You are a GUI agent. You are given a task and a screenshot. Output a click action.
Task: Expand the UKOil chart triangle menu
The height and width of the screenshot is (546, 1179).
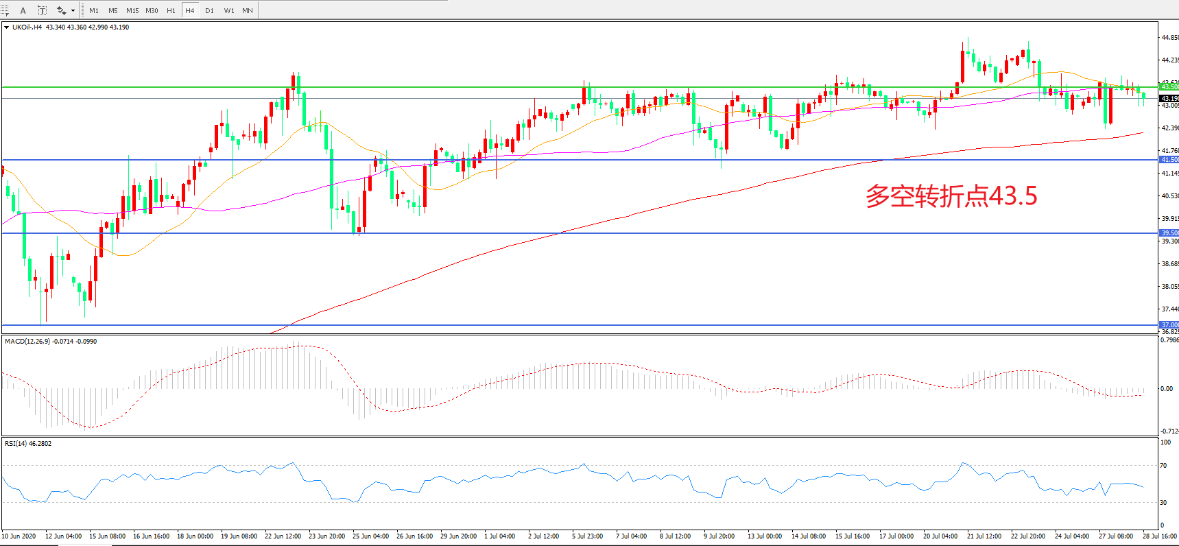(7, 27)
